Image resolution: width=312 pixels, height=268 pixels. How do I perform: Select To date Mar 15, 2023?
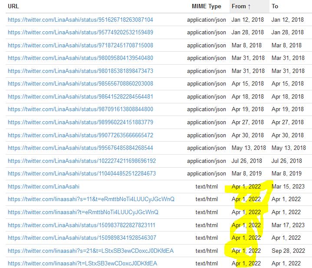[288, 187]
